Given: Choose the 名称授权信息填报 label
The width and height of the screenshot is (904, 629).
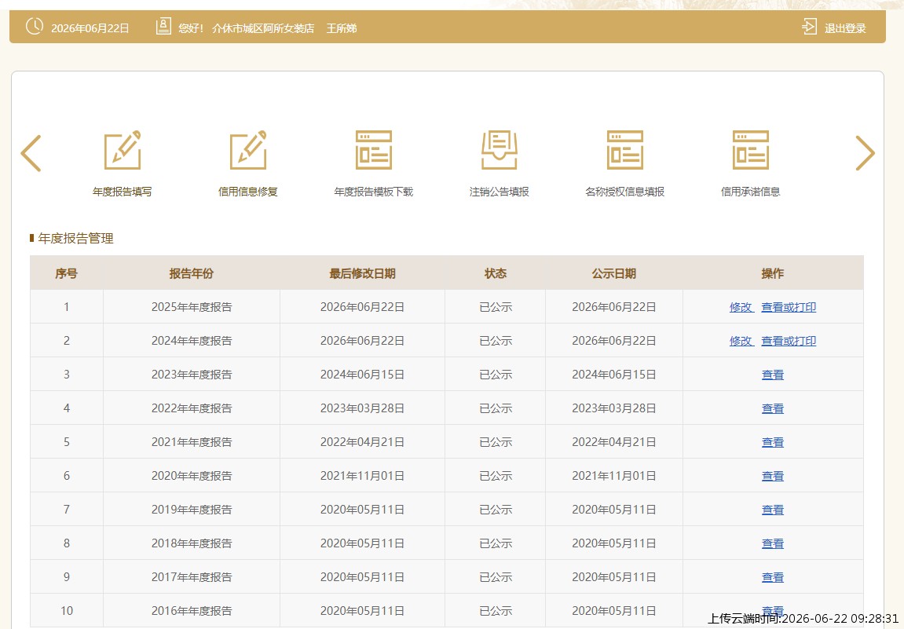Looking at the screenshot, I should pos(625,192).
